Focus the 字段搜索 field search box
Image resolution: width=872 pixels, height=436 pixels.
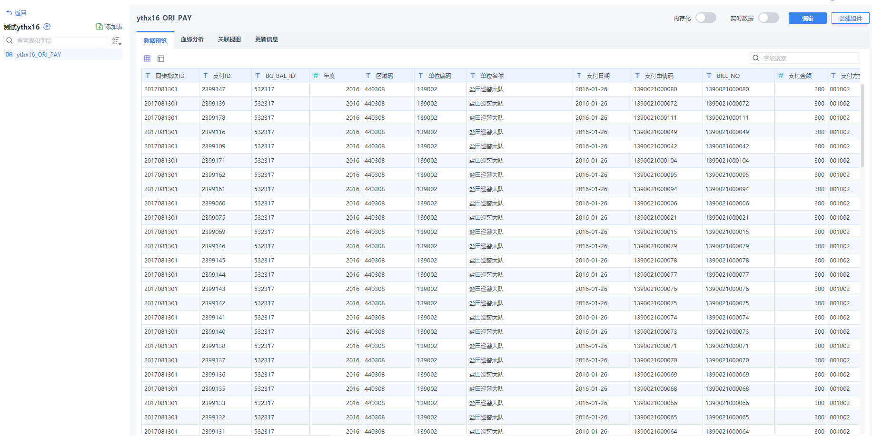(809, 58)
